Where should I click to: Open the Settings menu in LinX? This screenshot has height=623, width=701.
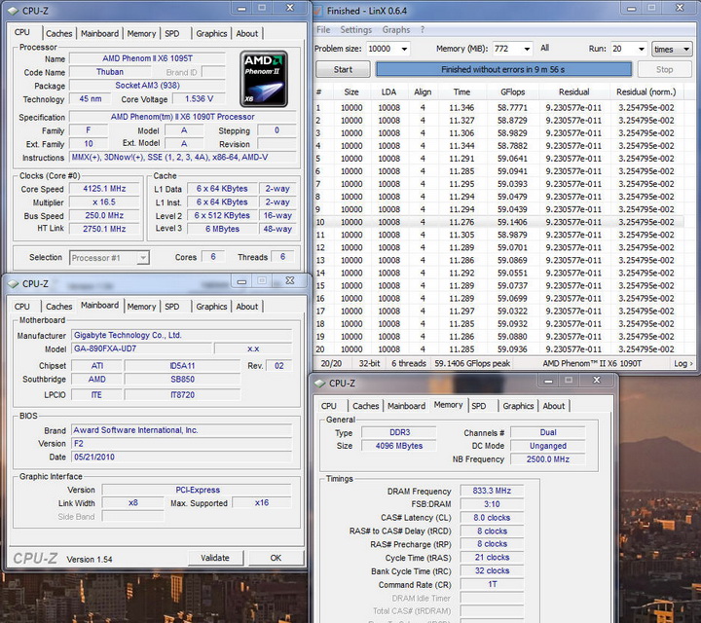point(355,30)
